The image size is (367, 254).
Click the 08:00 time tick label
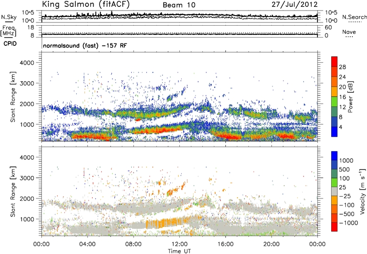133,244
